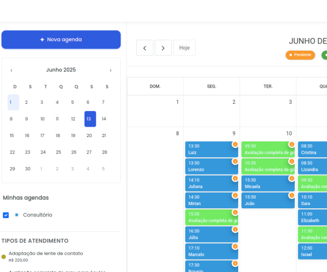The height and width of the screenshot is (272, 327).
Task: Open the 12:00 Israel appointment
Action: tap(312, 251)
